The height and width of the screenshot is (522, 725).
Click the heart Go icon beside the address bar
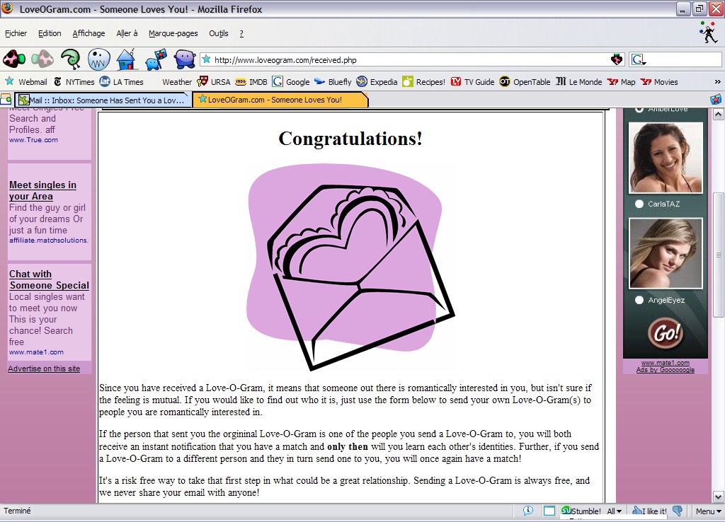617,59
